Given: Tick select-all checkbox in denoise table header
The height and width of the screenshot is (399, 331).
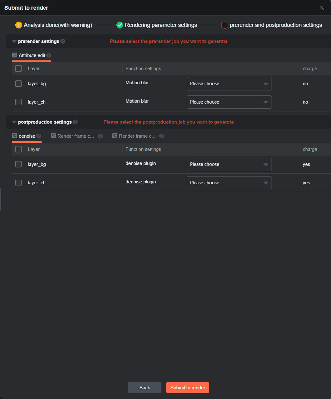Looking at the screenshot, I should tap(18, 149).
